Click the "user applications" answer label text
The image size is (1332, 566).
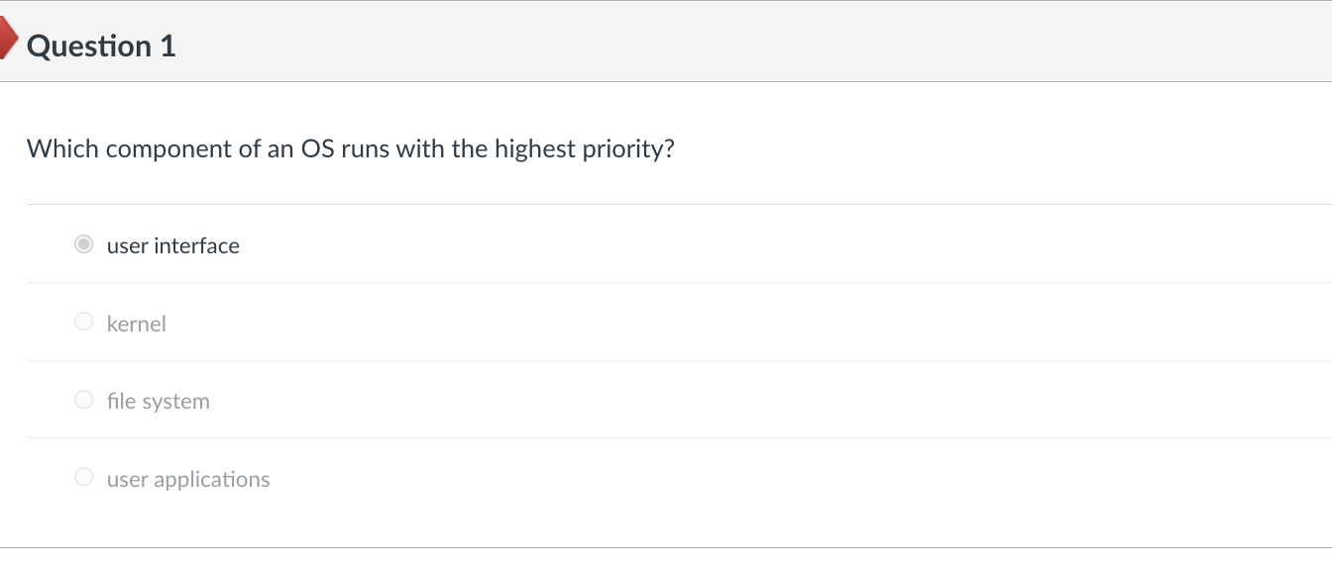188,479
